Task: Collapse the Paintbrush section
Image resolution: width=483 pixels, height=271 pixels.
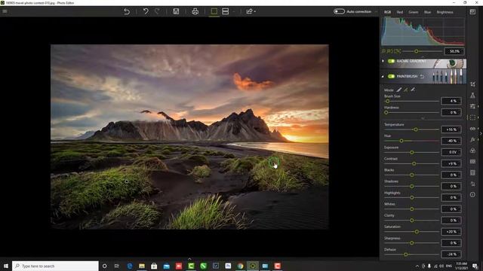Action: click(x=383, y=76)
